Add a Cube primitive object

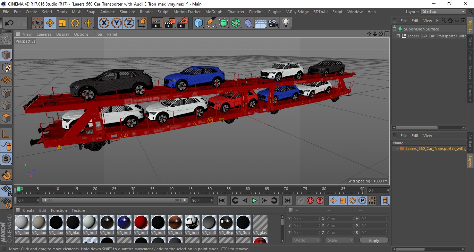tap(198, 23)
